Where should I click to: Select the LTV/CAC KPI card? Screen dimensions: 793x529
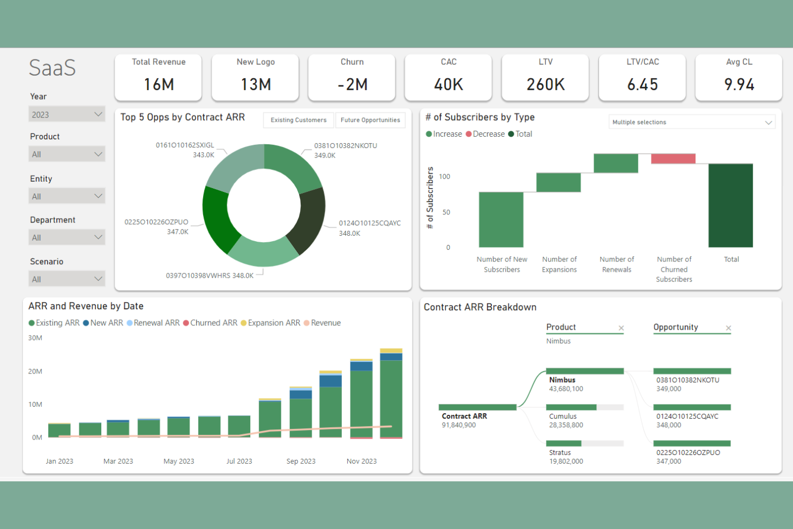pos(642,77)
